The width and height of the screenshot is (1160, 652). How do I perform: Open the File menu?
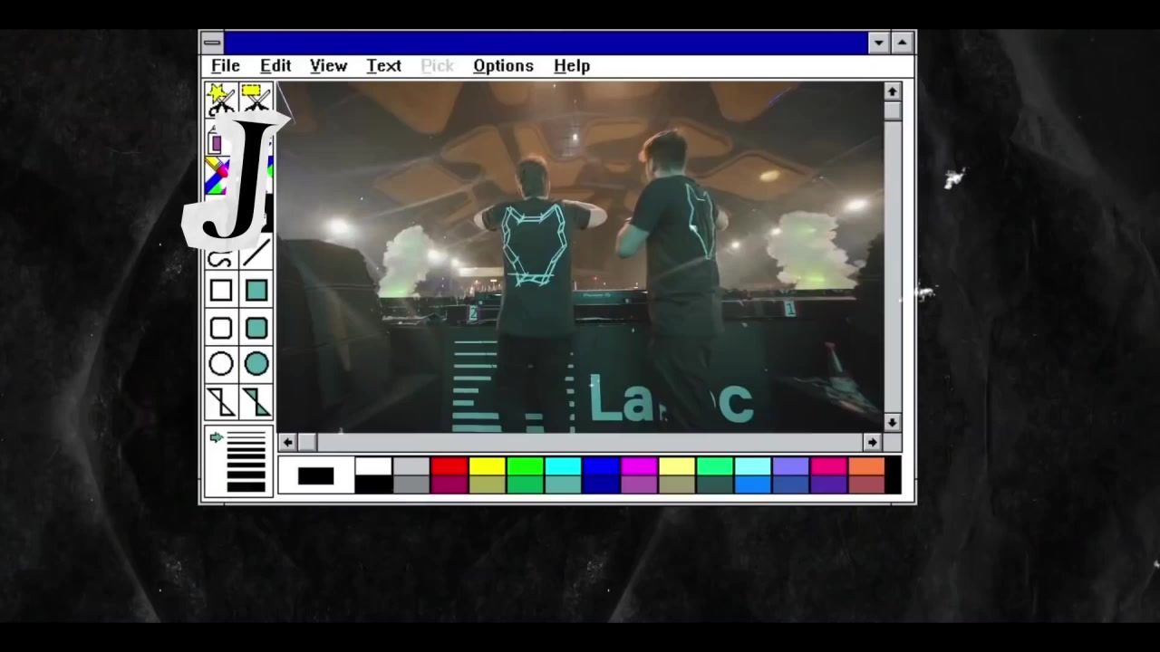[x=226, y=66]
